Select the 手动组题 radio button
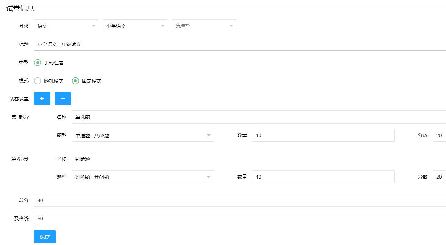 click(38, 63)
